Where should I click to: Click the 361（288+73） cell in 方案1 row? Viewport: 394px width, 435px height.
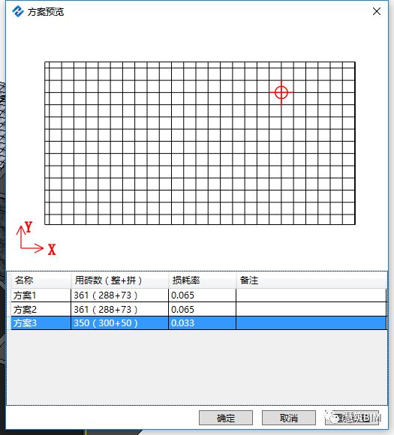(119, 295)
